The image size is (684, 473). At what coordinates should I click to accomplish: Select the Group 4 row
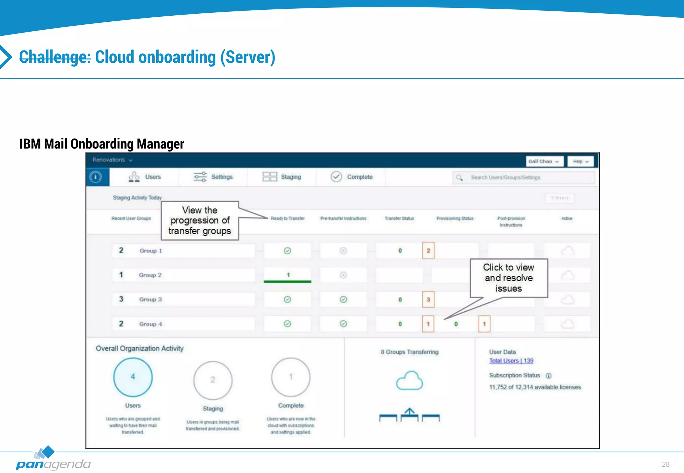tap(183, 324)
